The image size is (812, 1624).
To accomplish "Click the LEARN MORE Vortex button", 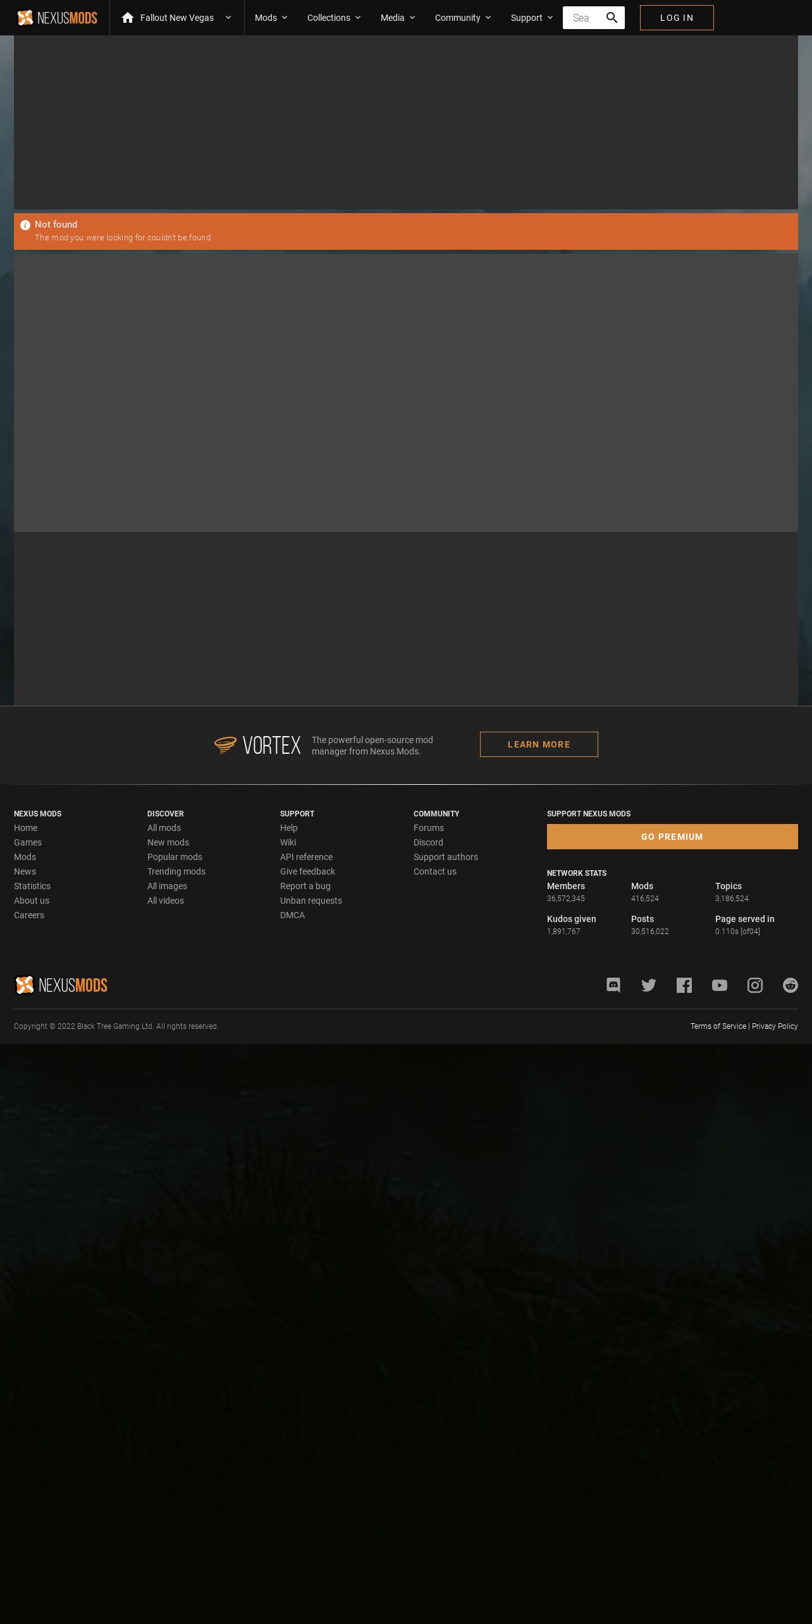I will [x=539, y=744].
